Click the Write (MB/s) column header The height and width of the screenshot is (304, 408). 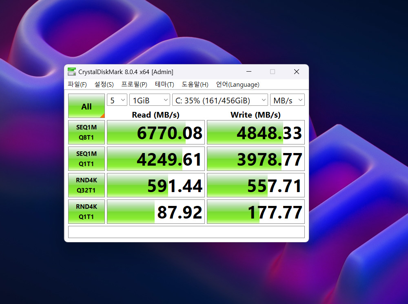(x=255, y=115)
